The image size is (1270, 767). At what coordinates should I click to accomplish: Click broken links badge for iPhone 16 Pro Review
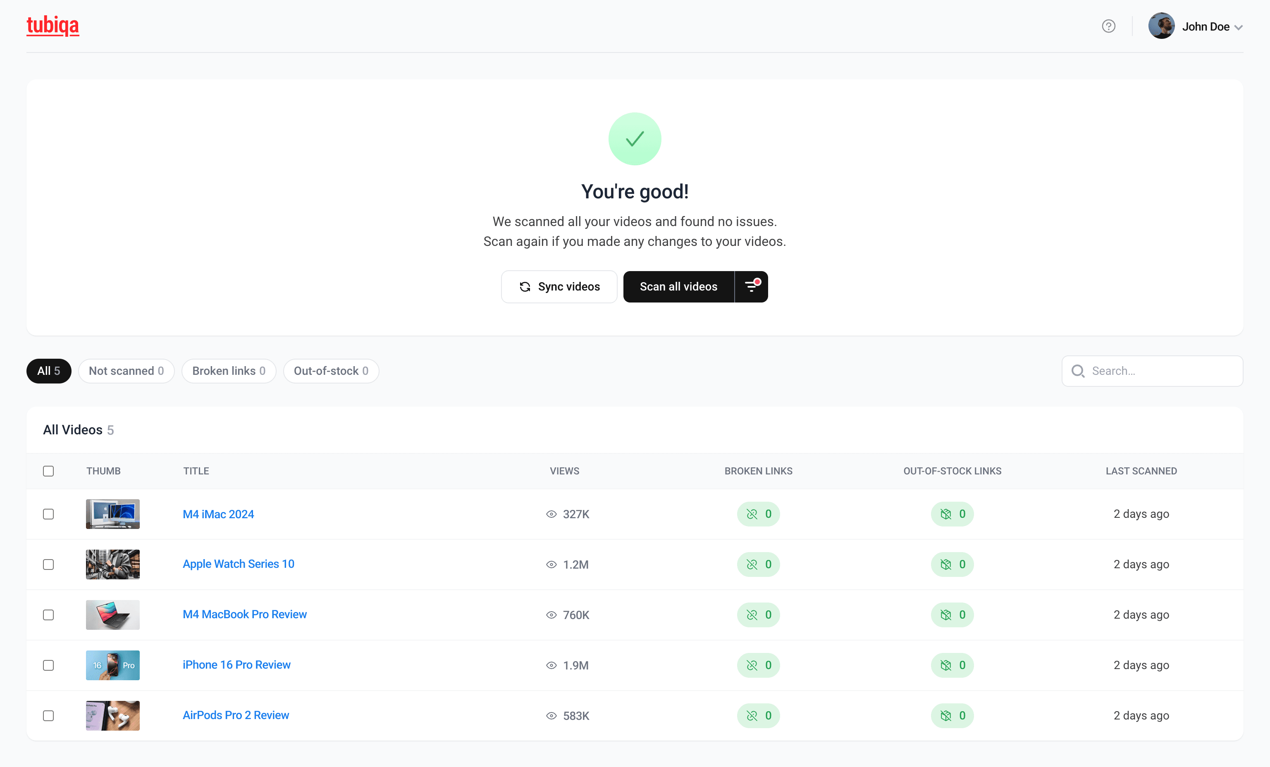click(759, 665)
